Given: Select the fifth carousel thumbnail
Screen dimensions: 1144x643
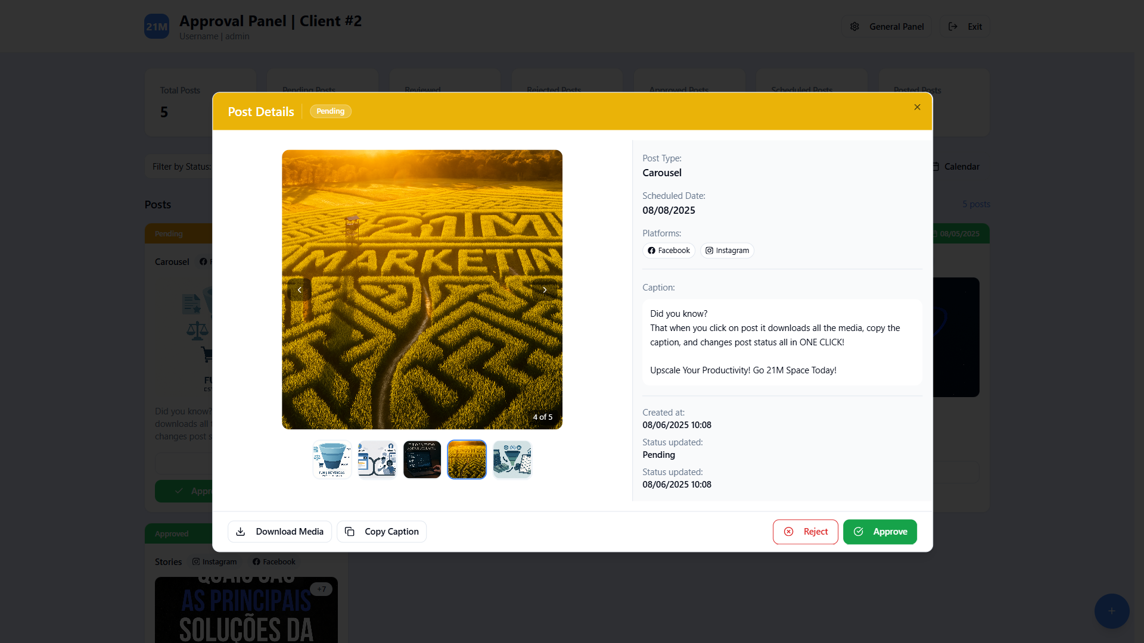Looking at the screenshot, I should (x=512, y=460).
